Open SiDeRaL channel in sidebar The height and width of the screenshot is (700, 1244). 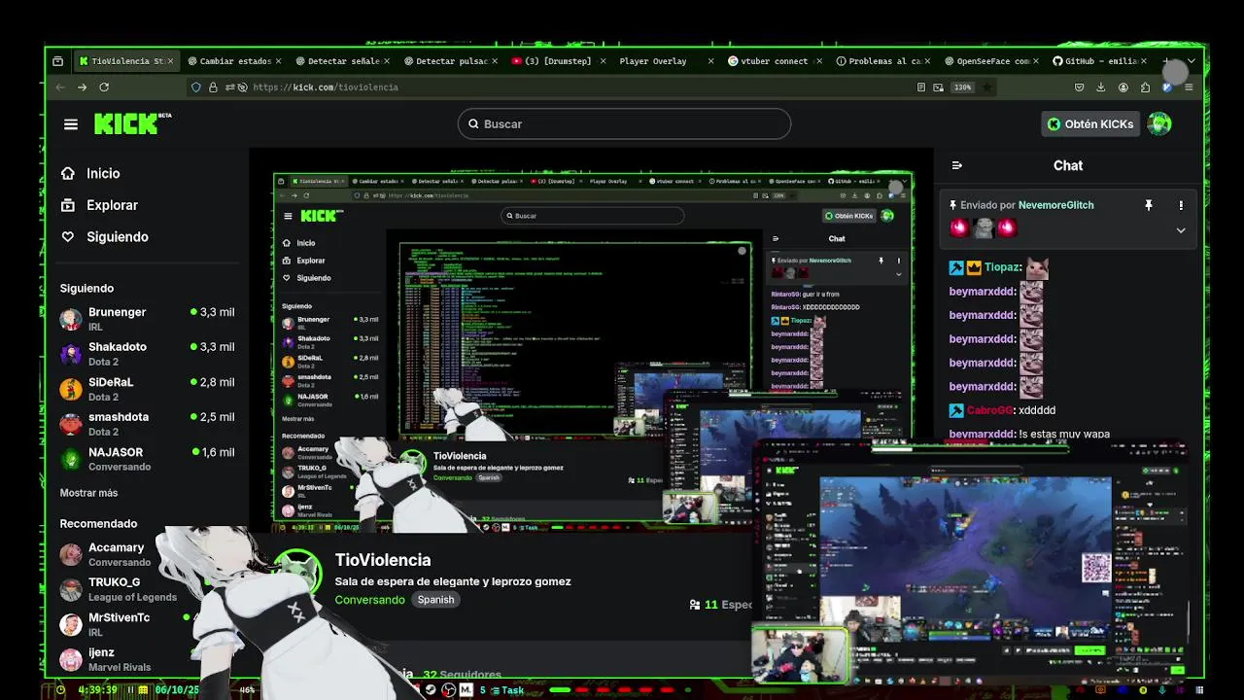pyautogui.click(x=148, y=389)
